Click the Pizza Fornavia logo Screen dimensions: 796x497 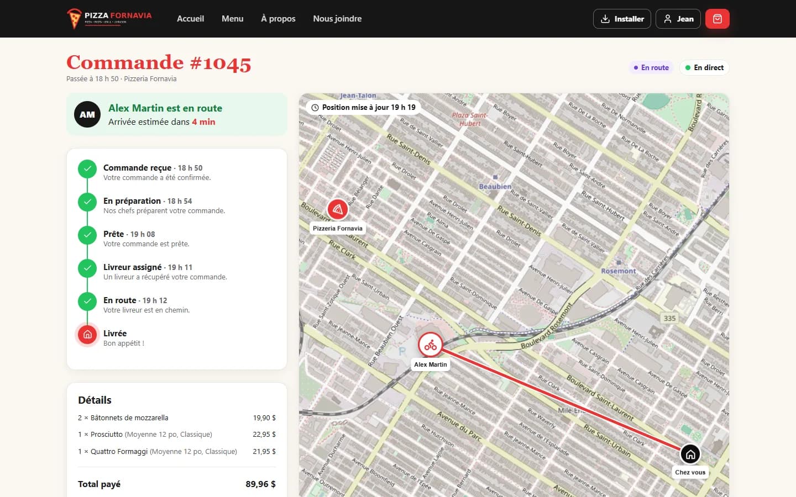pyautogui.click(x=109, y=18)
